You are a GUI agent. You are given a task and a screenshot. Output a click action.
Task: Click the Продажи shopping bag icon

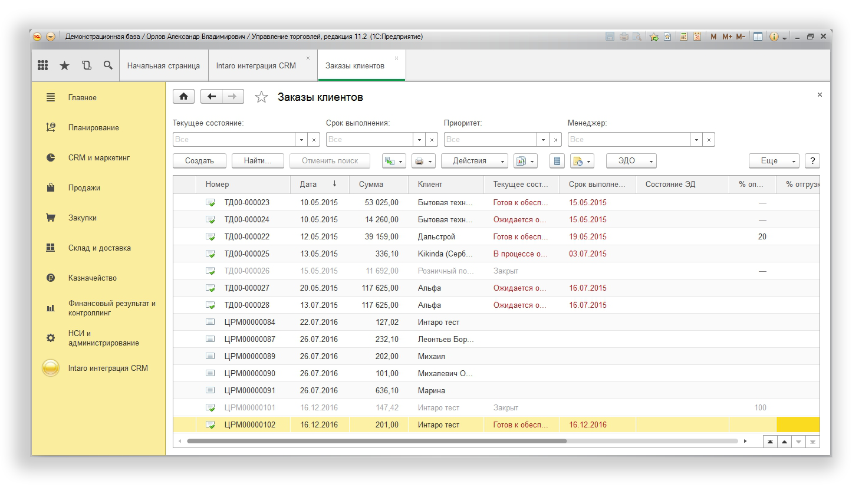click(51, 187)
